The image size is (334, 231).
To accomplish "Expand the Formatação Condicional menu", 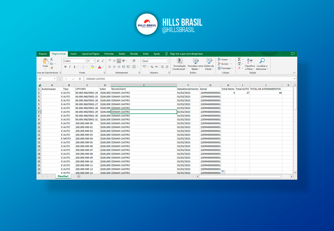I will (x=179, y=65).
